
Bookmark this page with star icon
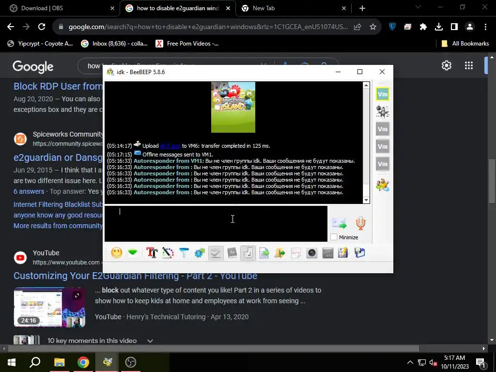coord(373,27)
